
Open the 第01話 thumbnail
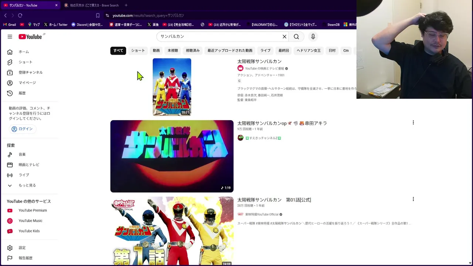(172, 231)
